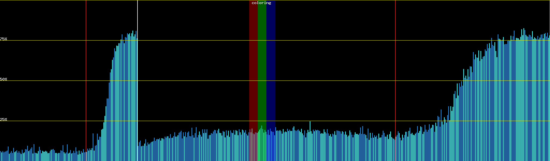The image size is (550, 161).
Task: Click the 75% axis label
Action: pos(3,39)
